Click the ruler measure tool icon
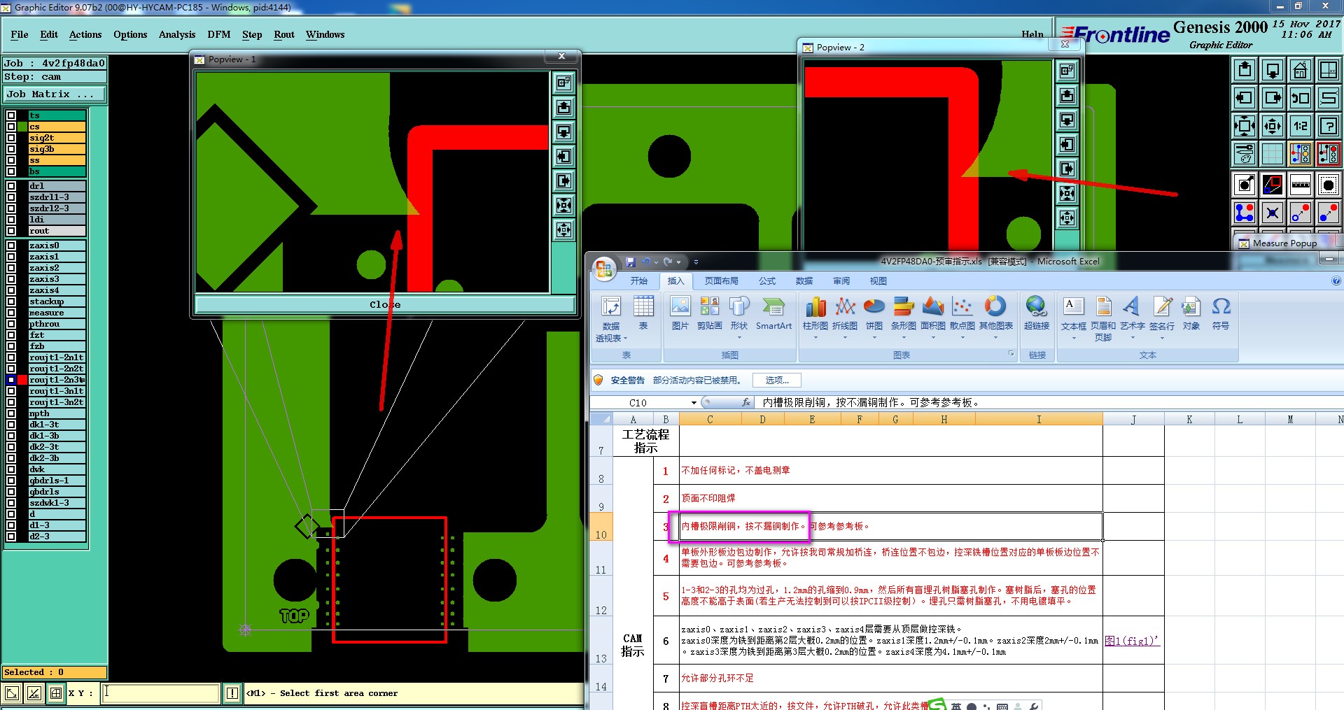Viewport: 1344px width, 710px height. click(x=1300, y=185)
